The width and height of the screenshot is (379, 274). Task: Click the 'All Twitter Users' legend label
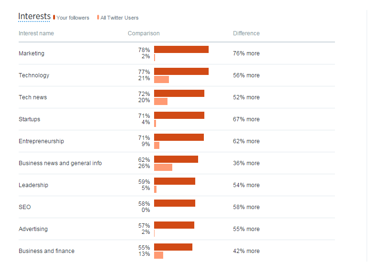[x=119, y=18]
